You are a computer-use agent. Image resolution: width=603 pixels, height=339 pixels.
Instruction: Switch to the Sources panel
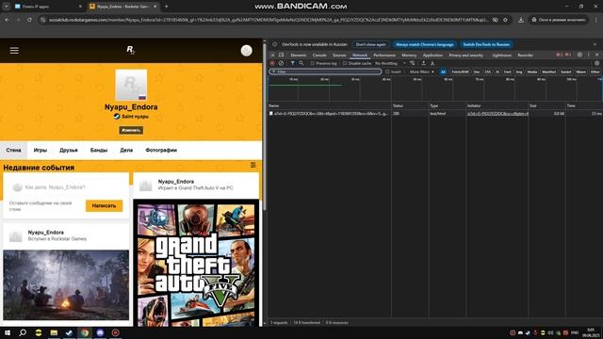pos(339,56)
